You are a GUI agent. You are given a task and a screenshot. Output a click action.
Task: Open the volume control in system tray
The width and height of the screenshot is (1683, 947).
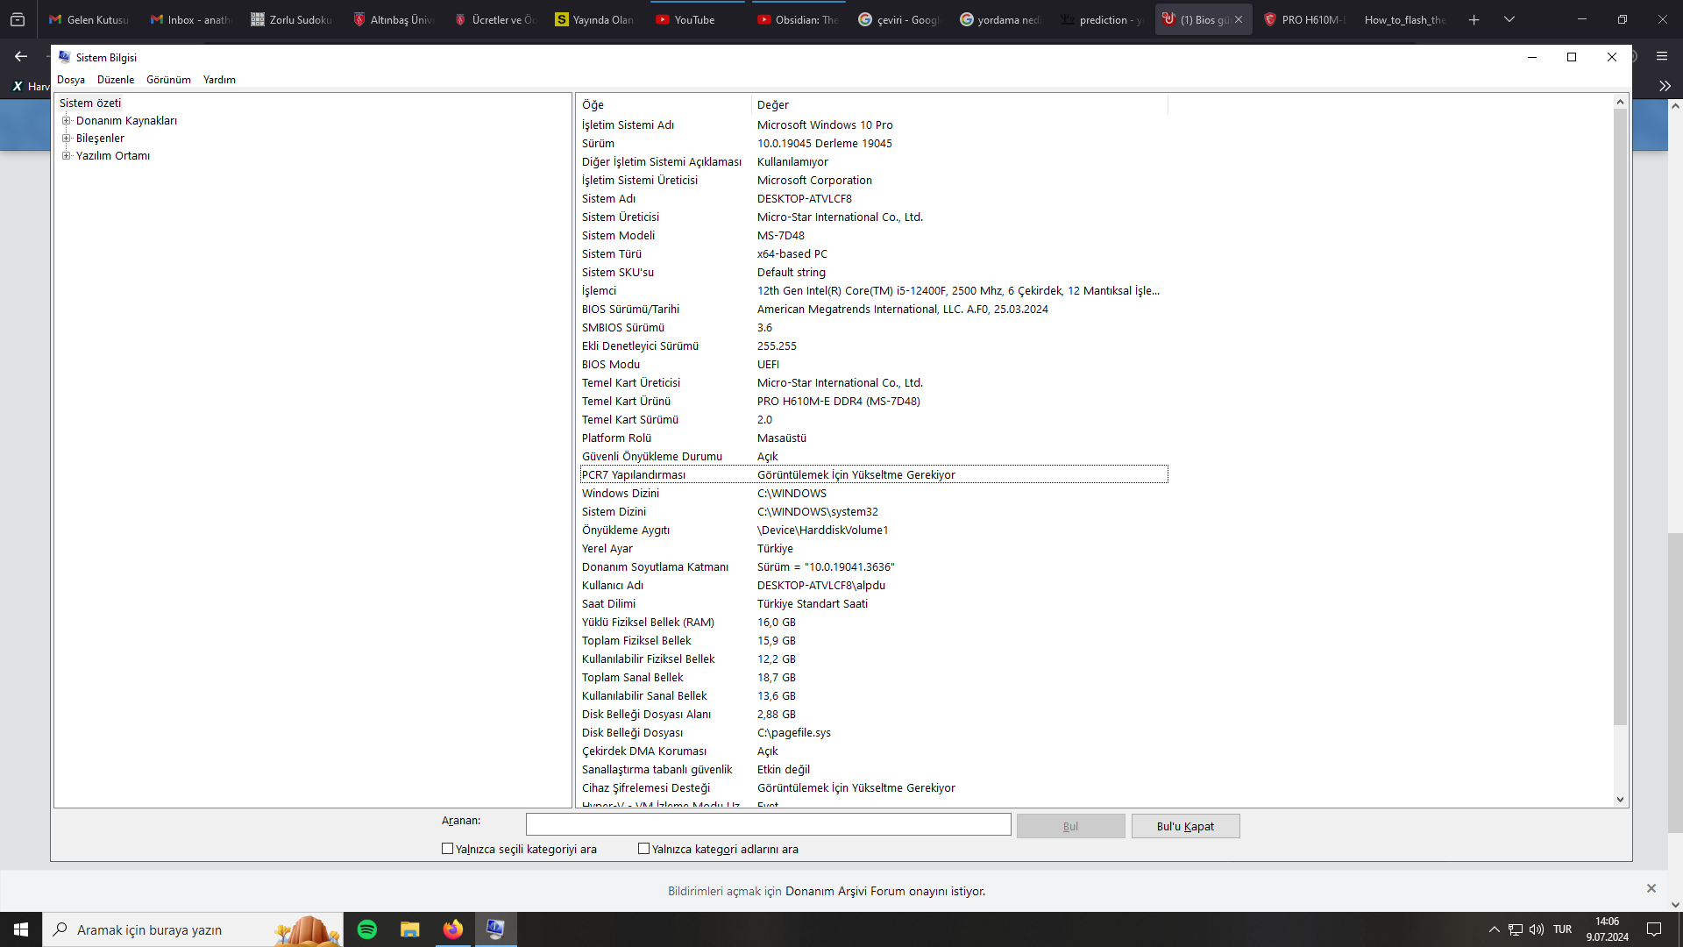point(1537,929)
